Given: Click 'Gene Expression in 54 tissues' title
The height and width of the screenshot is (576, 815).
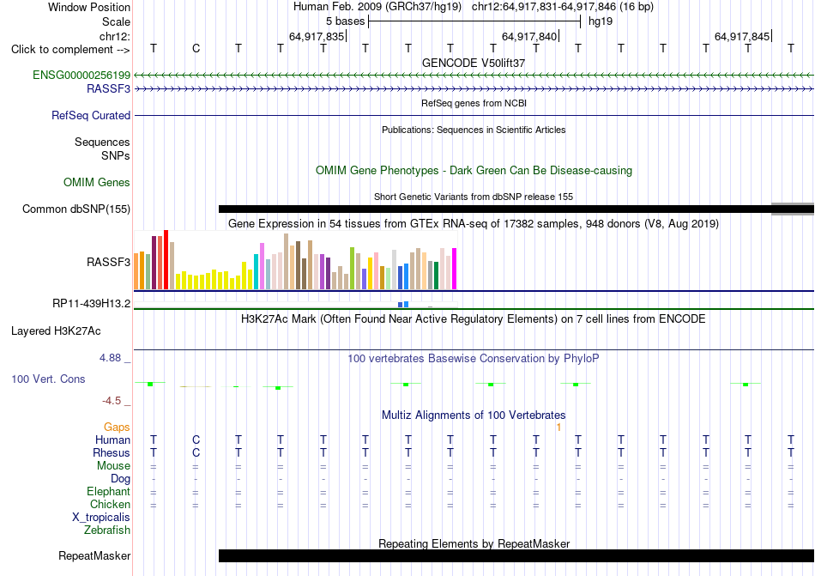Looking at the screenshot, I should 474,223.
